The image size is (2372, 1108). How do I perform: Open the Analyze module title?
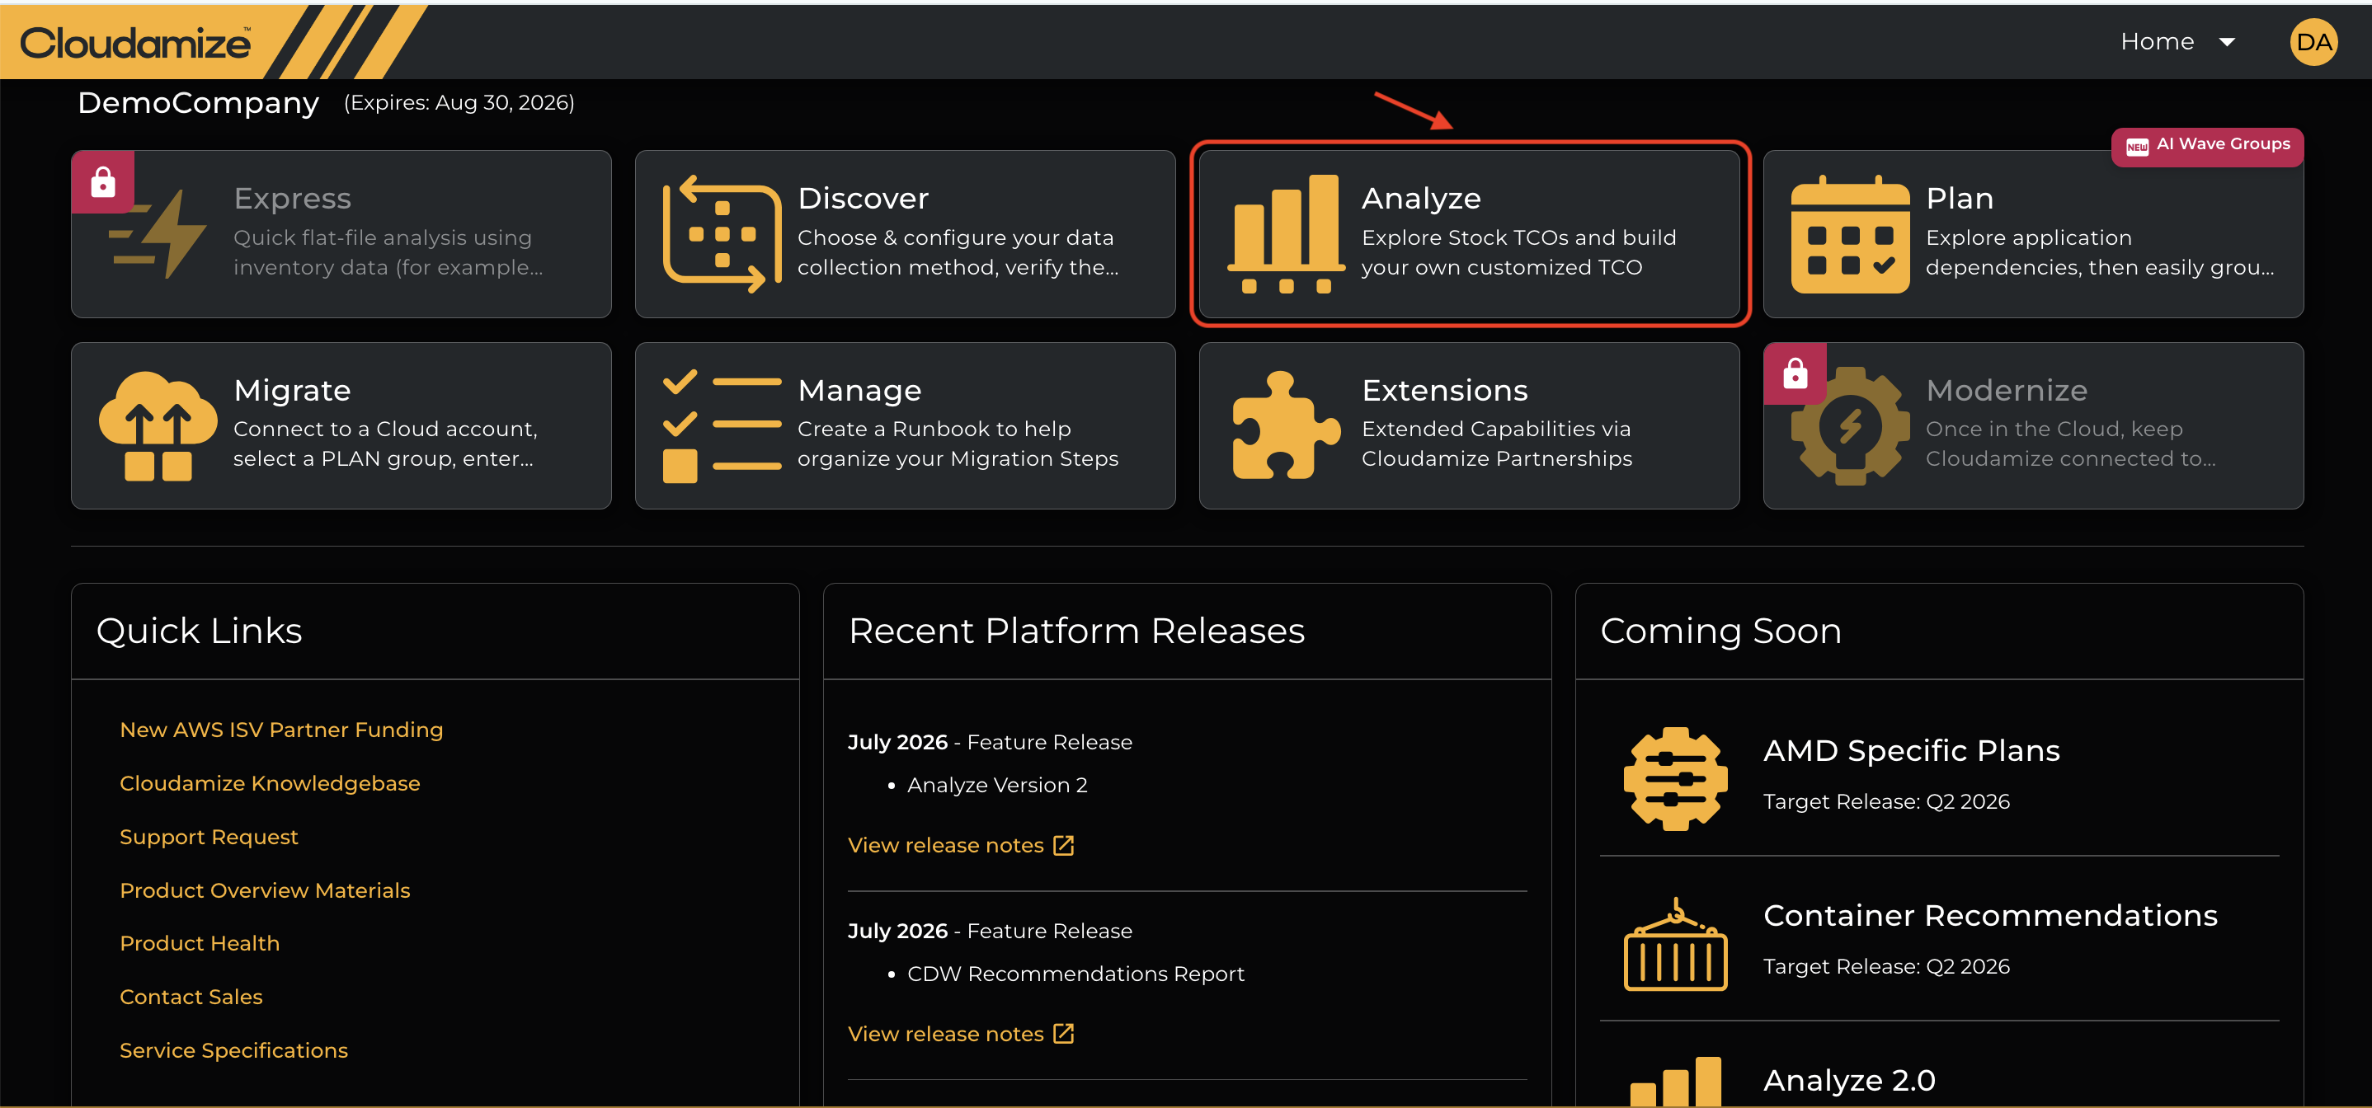[x=1421, y=198]
